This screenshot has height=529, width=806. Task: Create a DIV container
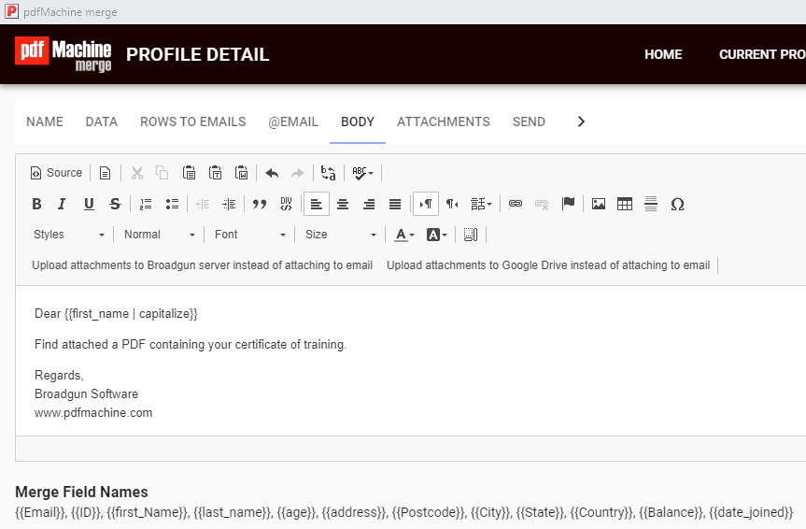pyautogui.click(x=286, y=204)
